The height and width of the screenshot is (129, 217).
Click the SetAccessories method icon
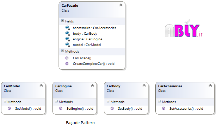pos(163,108)
